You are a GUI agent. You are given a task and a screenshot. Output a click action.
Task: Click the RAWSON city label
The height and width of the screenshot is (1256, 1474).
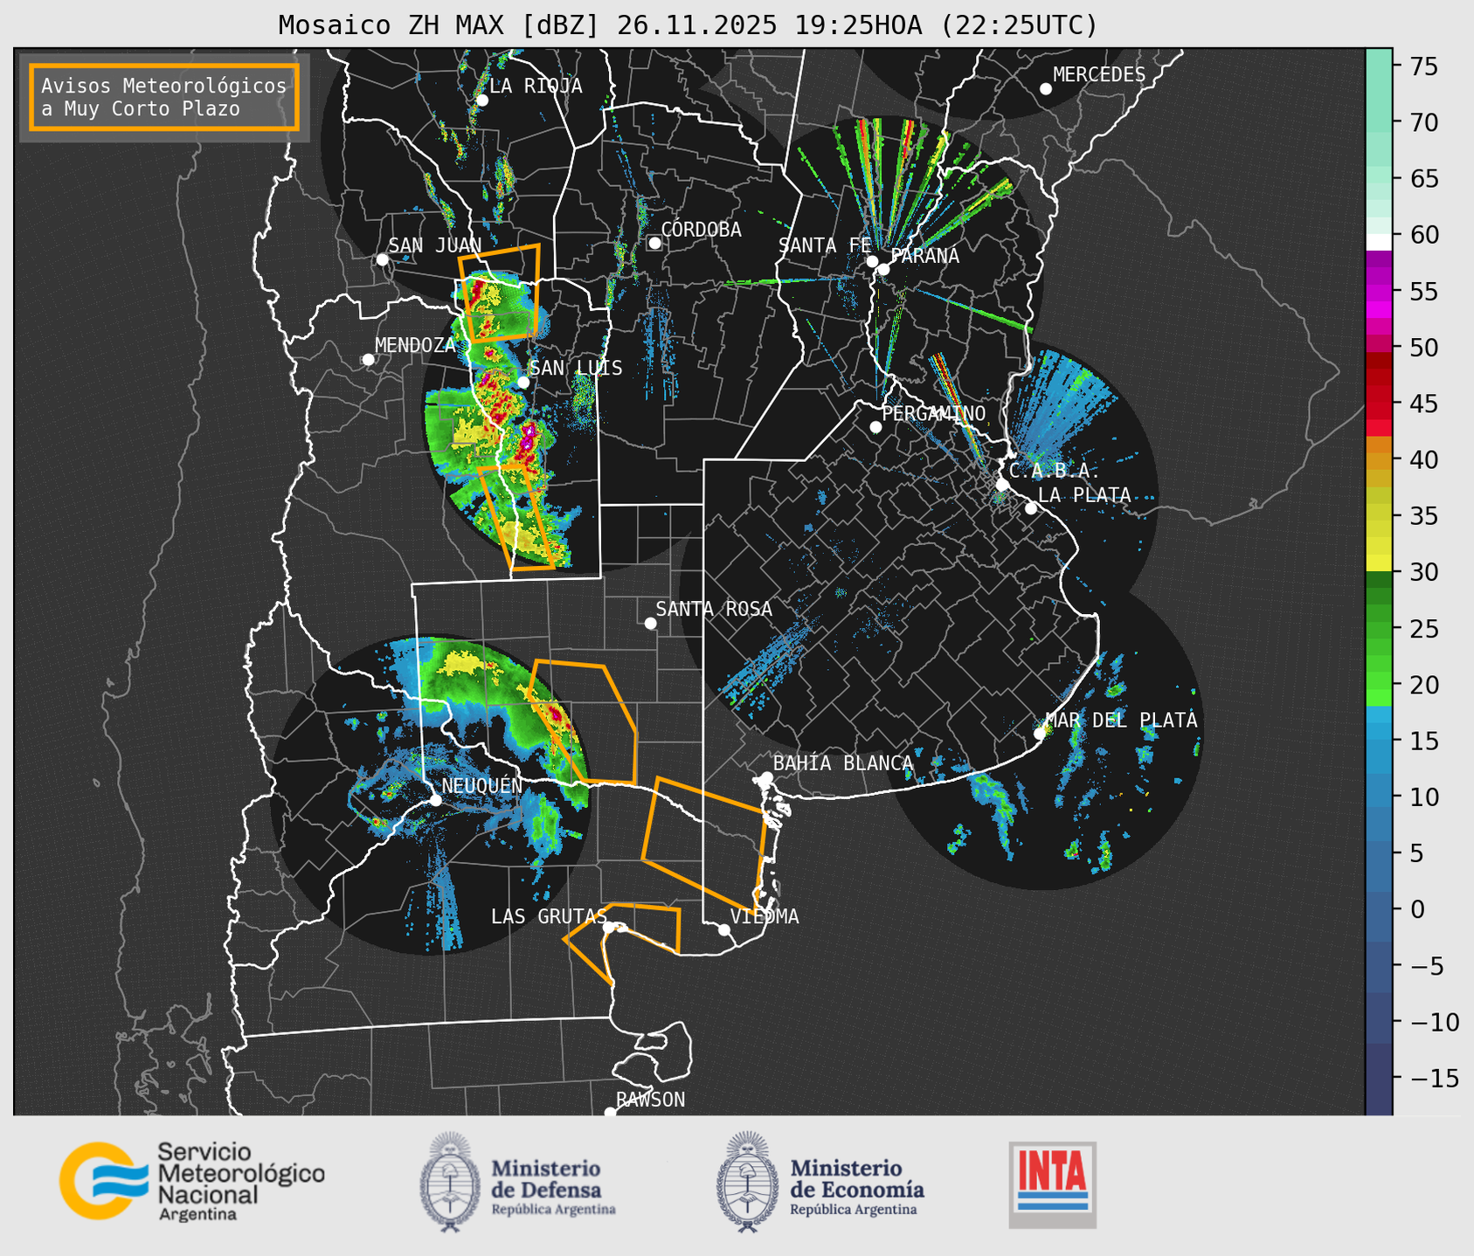(650, 1100)
